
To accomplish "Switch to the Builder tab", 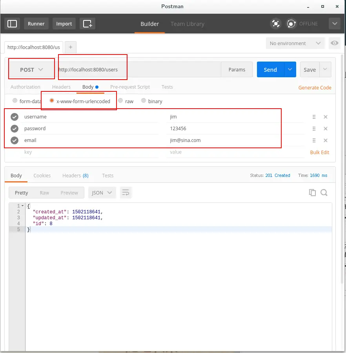I will pyautogui.click(x=150, y=24).
